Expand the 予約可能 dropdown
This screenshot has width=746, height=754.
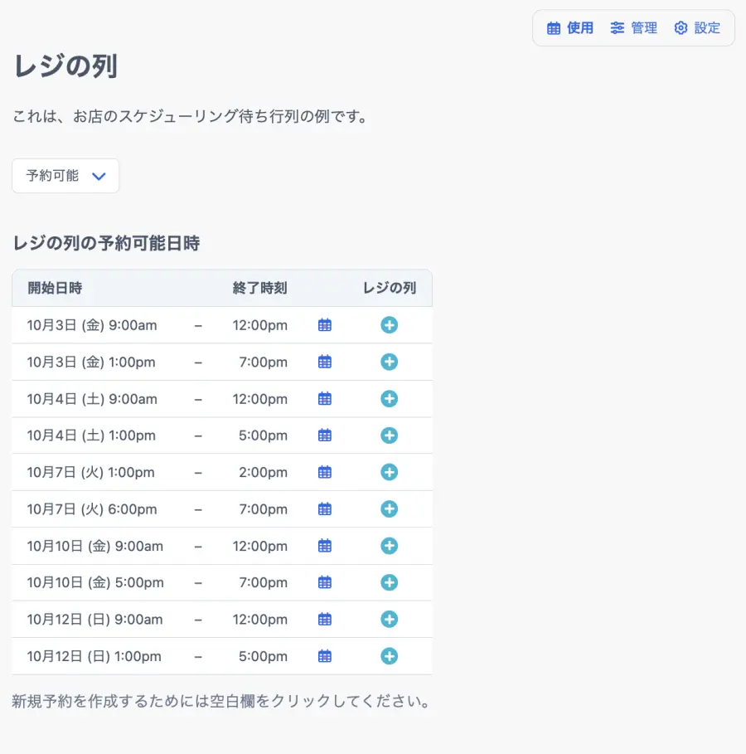click(65, 176)
